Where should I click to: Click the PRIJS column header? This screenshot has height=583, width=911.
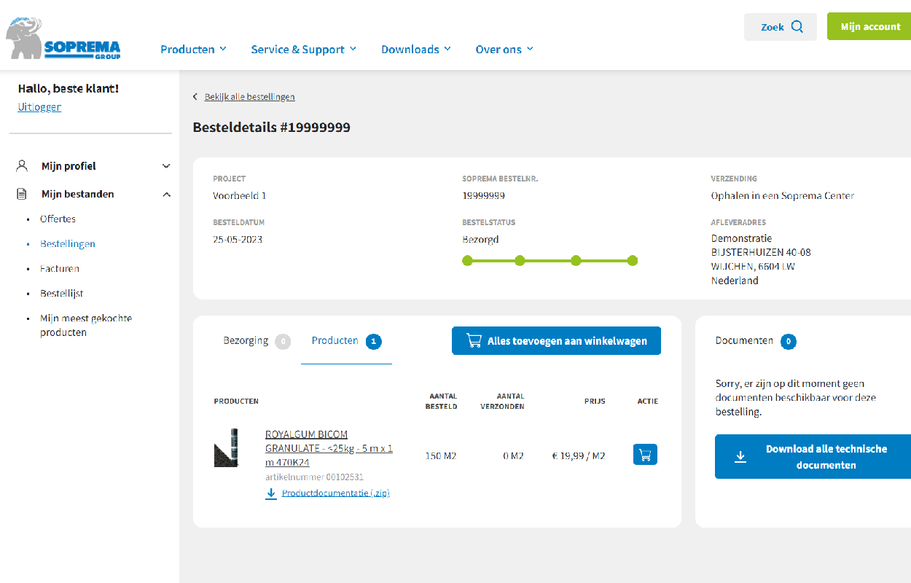595,401
